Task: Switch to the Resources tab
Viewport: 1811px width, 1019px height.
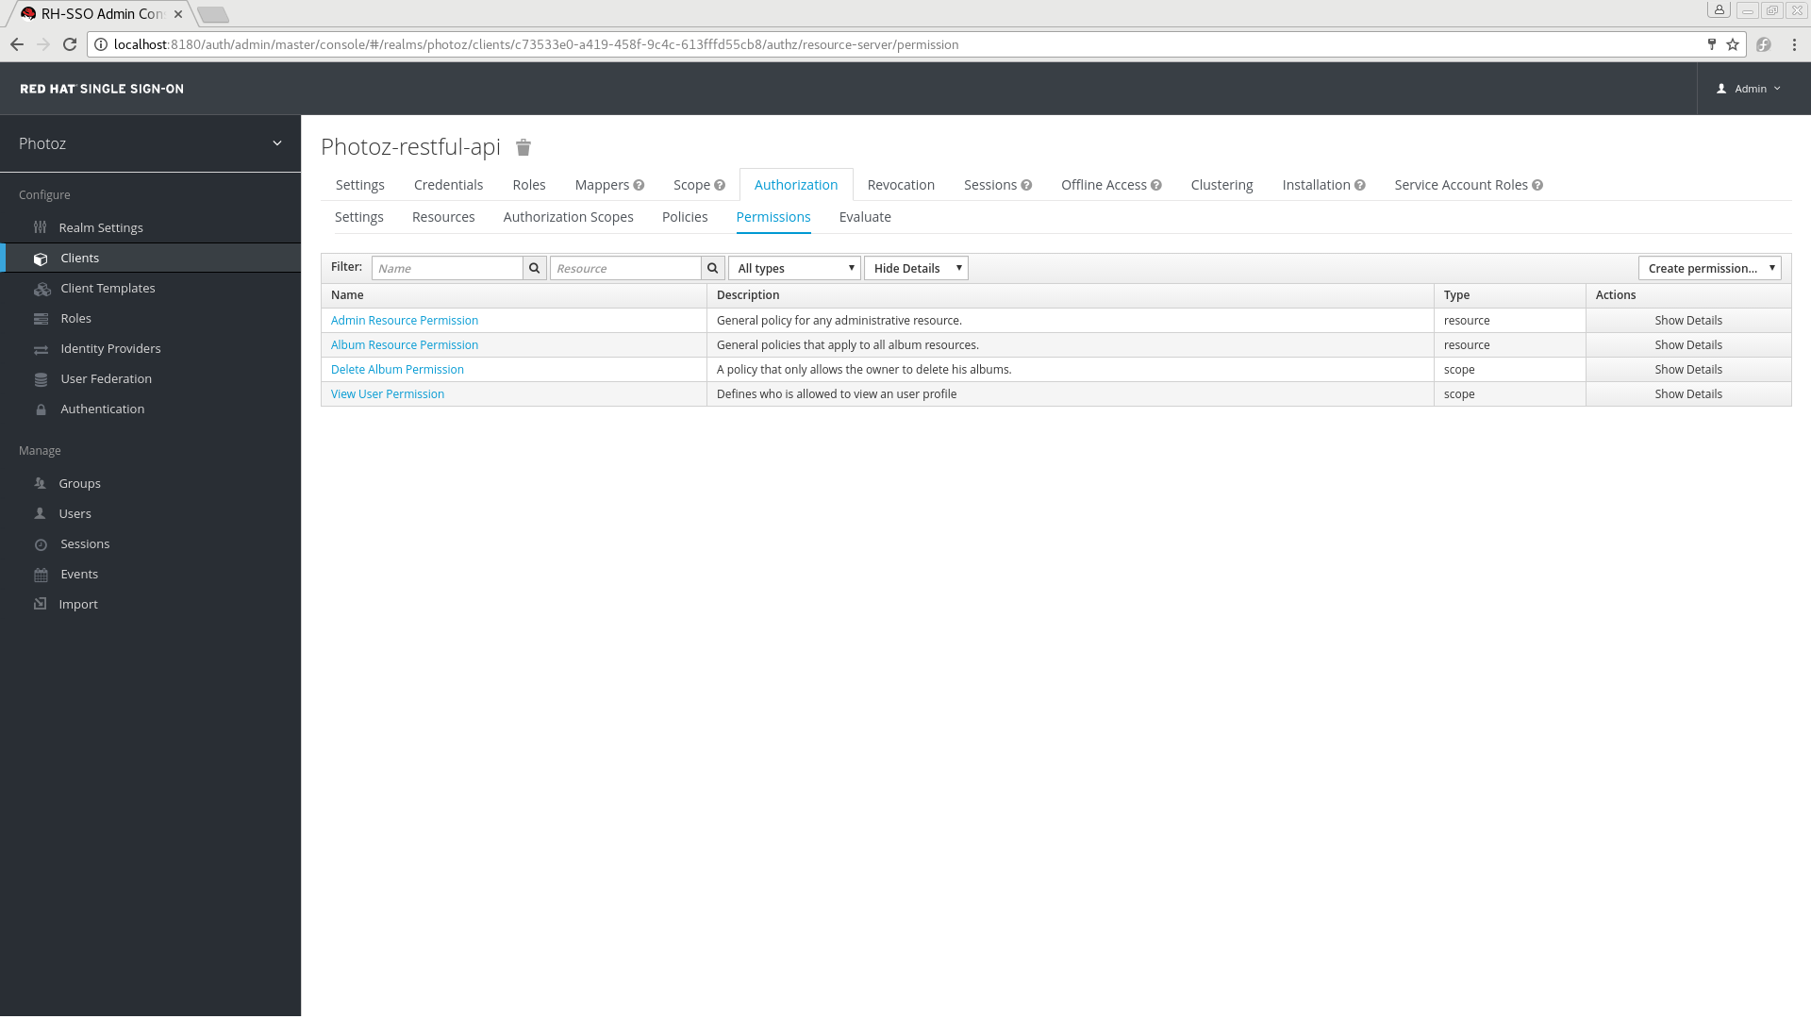Action: (442, 216)
